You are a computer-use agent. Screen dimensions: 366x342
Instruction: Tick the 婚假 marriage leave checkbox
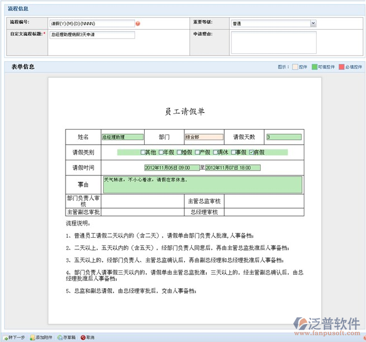[x=179, y=152]
